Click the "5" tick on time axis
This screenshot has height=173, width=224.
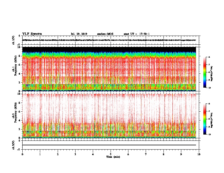[x=111, y=154]
